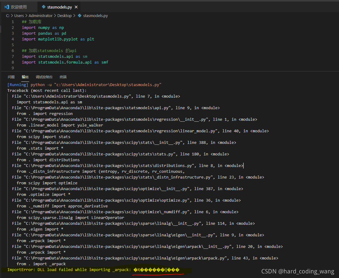Click line number 1 in the gutter
339x278 pixels.
pos(13,22)
